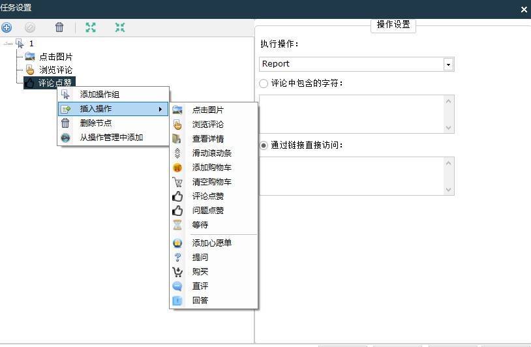Click down arrow of first text area scrollbar

click(449, 128)
